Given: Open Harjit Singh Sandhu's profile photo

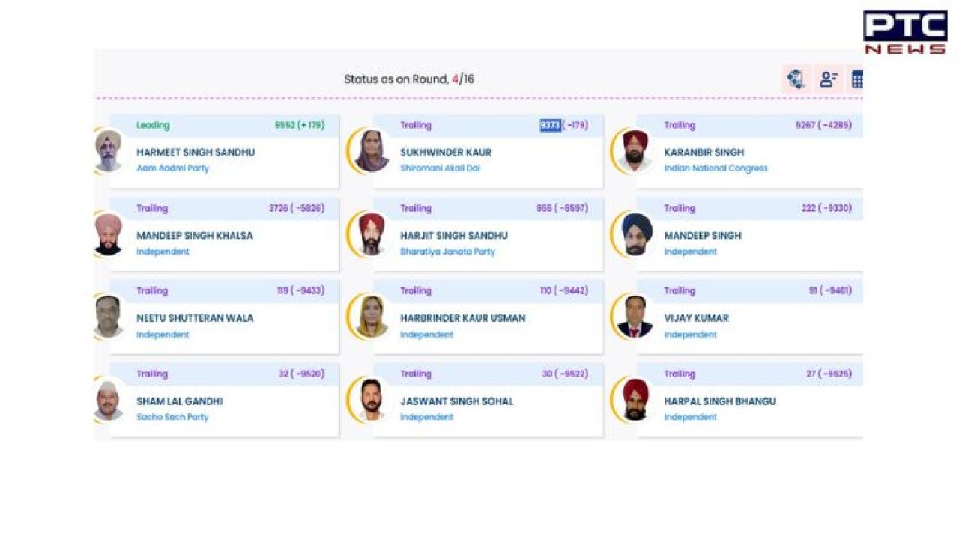Looking at the screenshot, I should pyautogui.click(x=372, y=234).
